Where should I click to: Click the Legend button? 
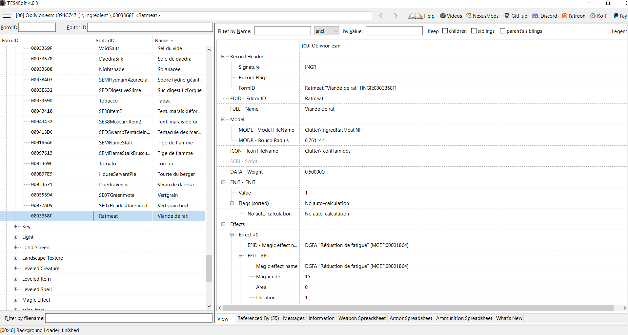tap(619, 31)
